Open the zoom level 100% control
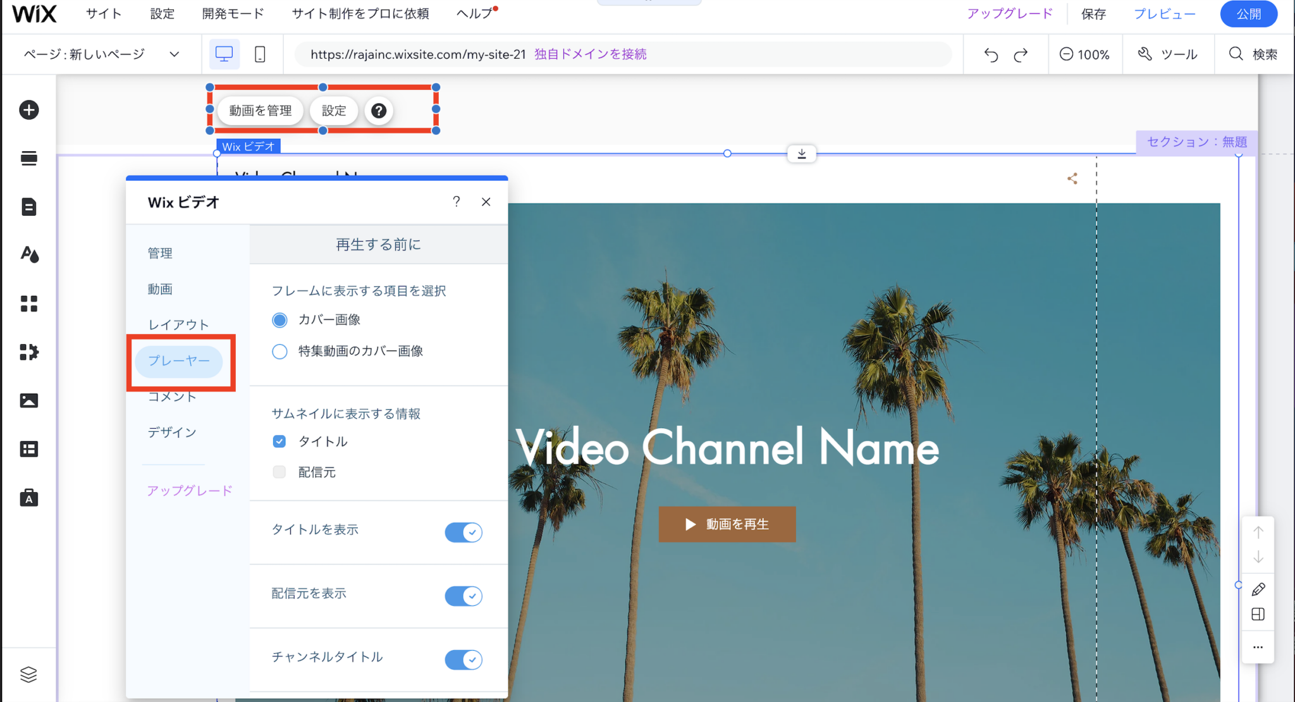 1085,54
